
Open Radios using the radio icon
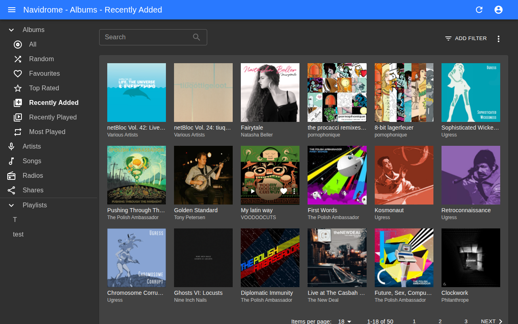[x=11, y=175]
